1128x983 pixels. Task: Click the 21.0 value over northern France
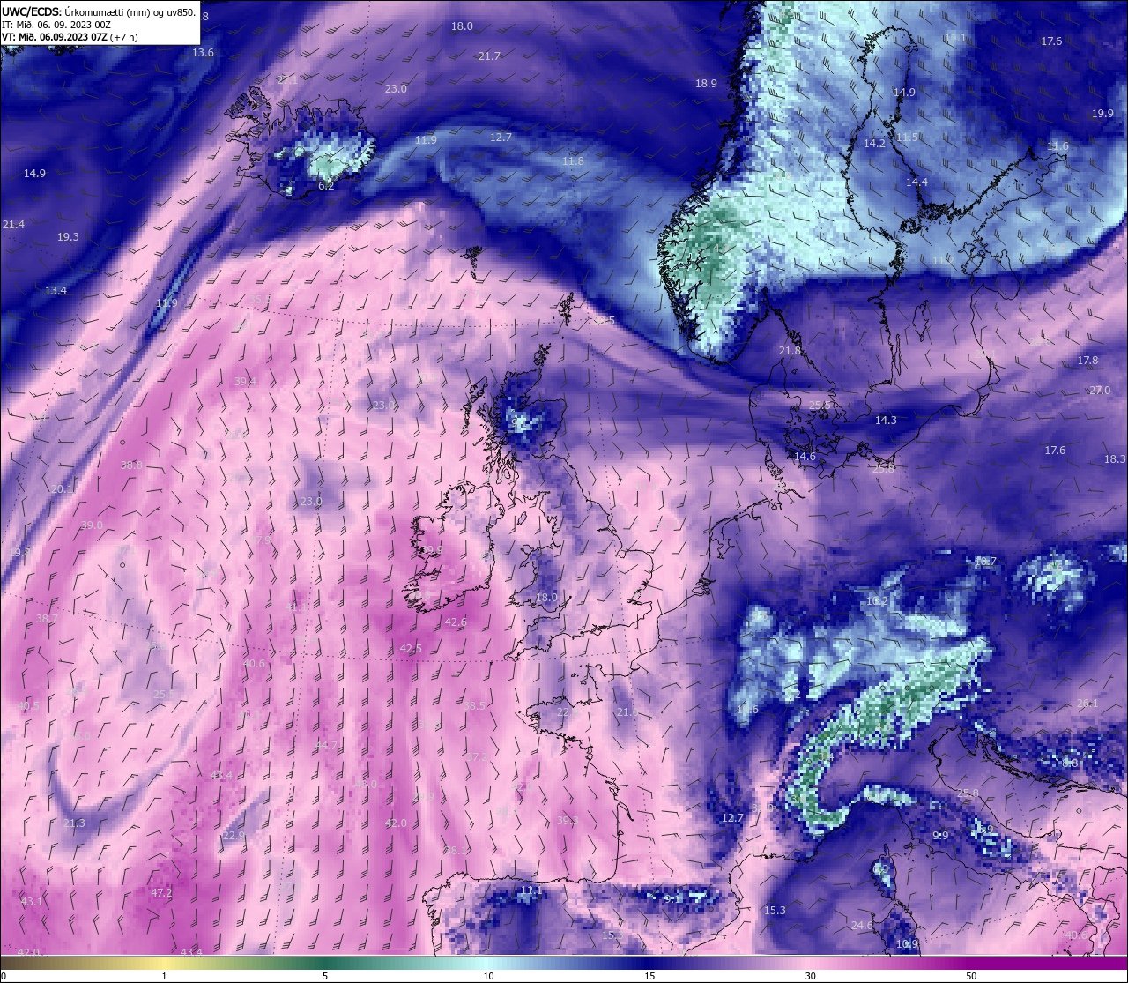pyautogui.click(x=627, y=712)
